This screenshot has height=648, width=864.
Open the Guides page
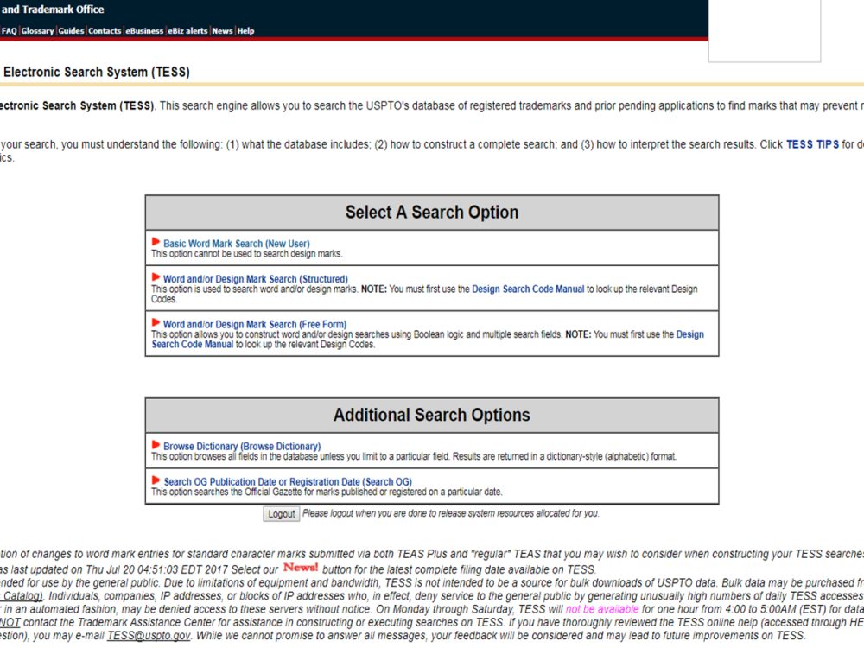(70, 30)
